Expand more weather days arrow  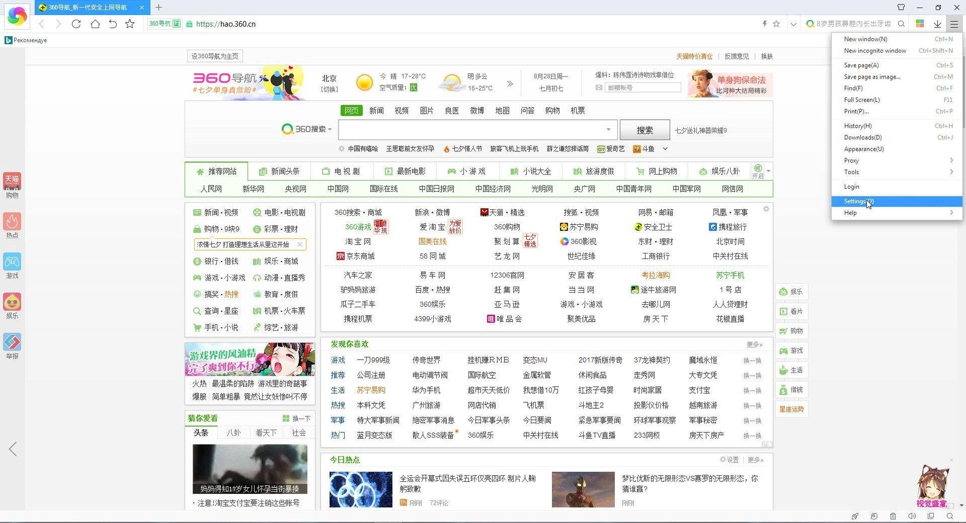510,83
